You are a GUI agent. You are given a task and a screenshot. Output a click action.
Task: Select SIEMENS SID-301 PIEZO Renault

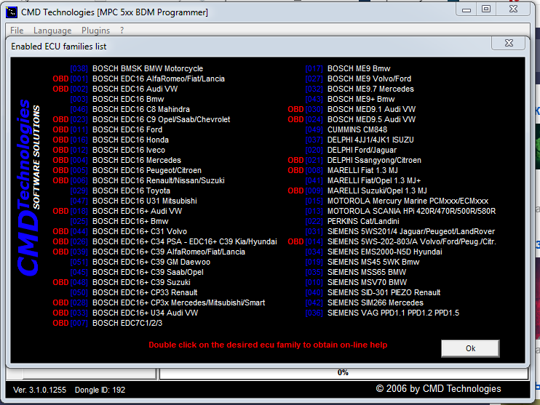click(x=385, y=292)
